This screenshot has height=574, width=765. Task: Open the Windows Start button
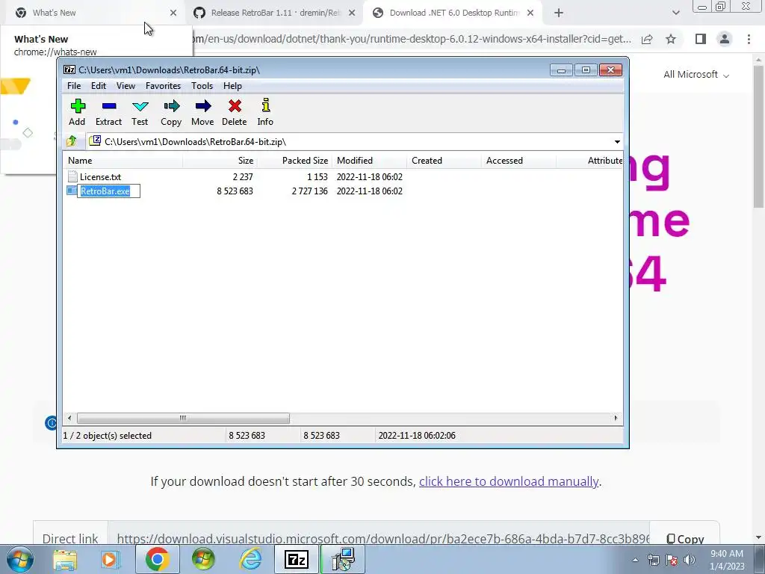tap(20, 559)
